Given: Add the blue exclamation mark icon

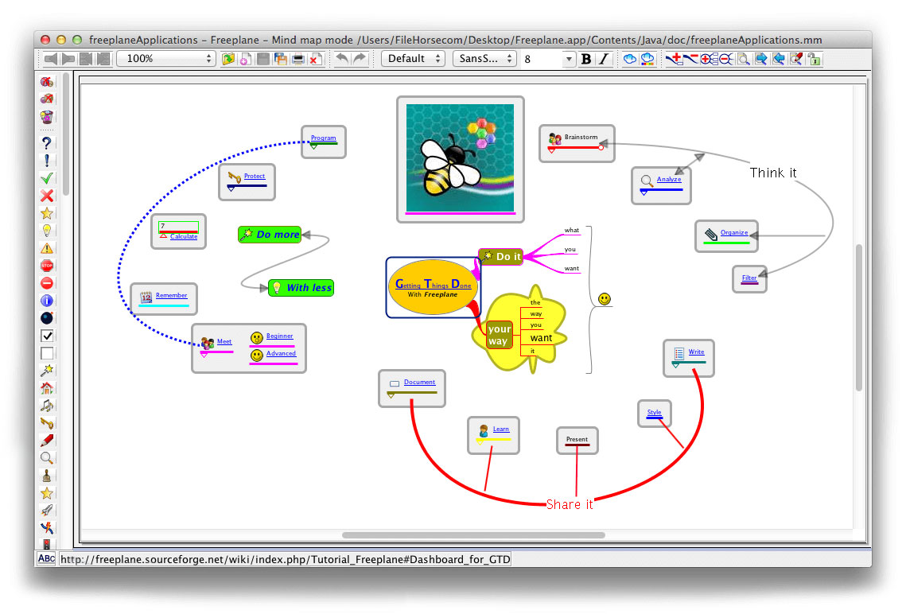Looking at the screenshot, I should (47, 161).
